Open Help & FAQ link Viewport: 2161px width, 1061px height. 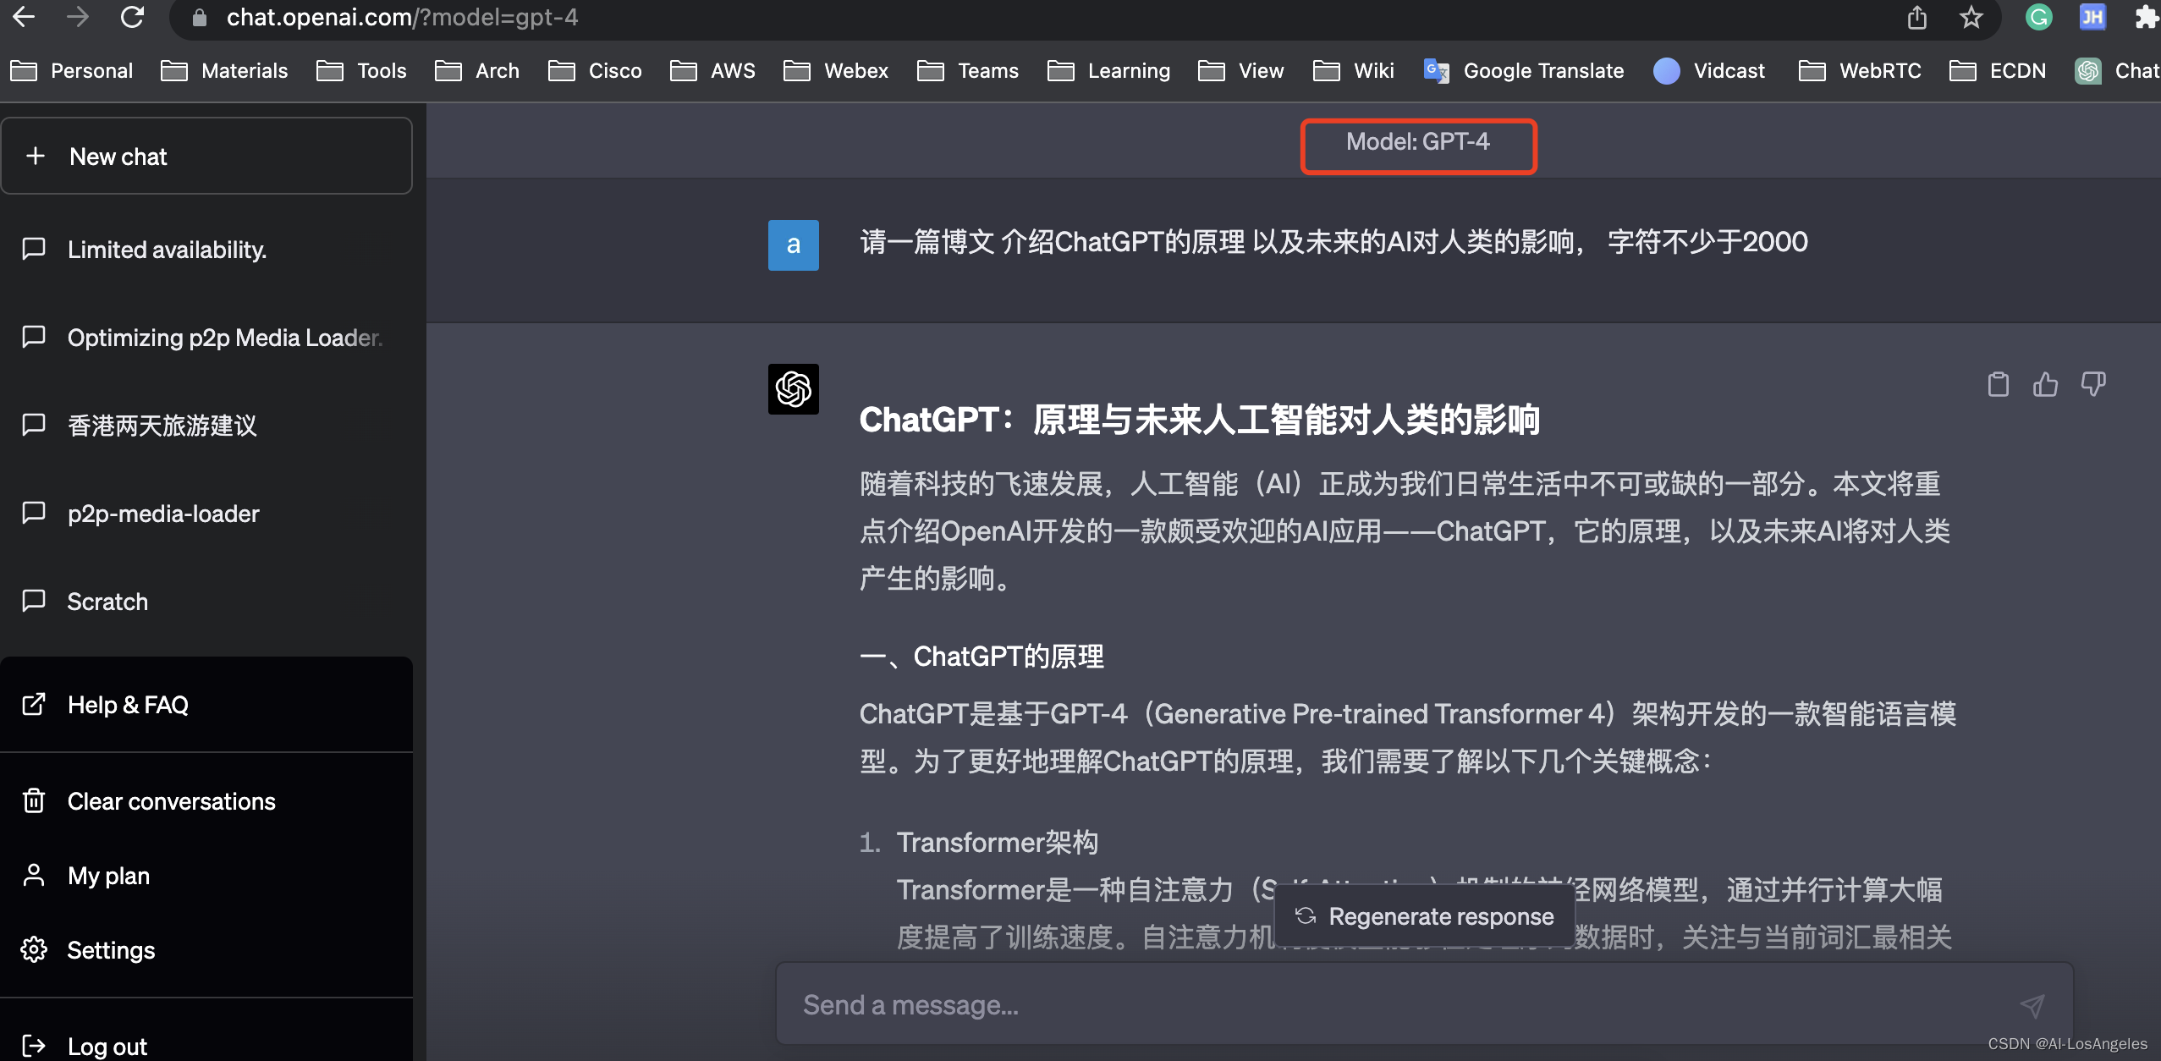206,705
